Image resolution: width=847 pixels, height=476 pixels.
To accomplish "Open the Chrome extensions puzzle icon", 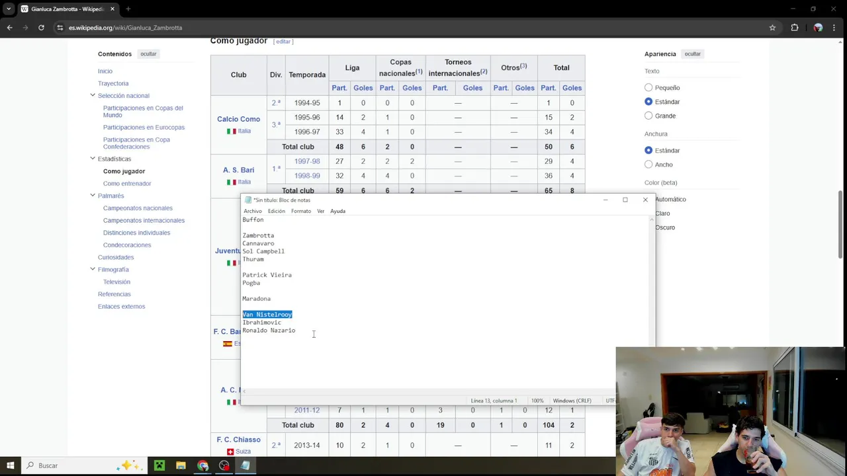I will [795, 28].
